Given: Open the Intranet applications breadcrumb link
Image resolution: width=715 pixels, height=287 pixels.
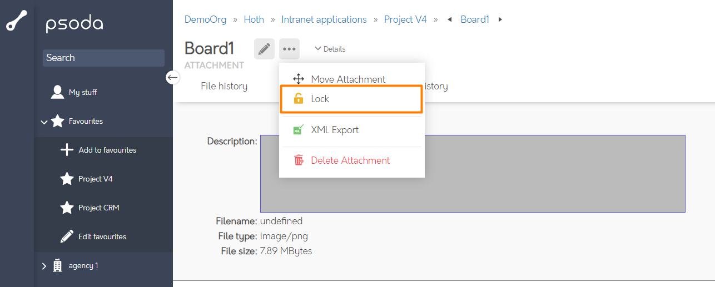Looking at the screenshot, I should 324,19.
